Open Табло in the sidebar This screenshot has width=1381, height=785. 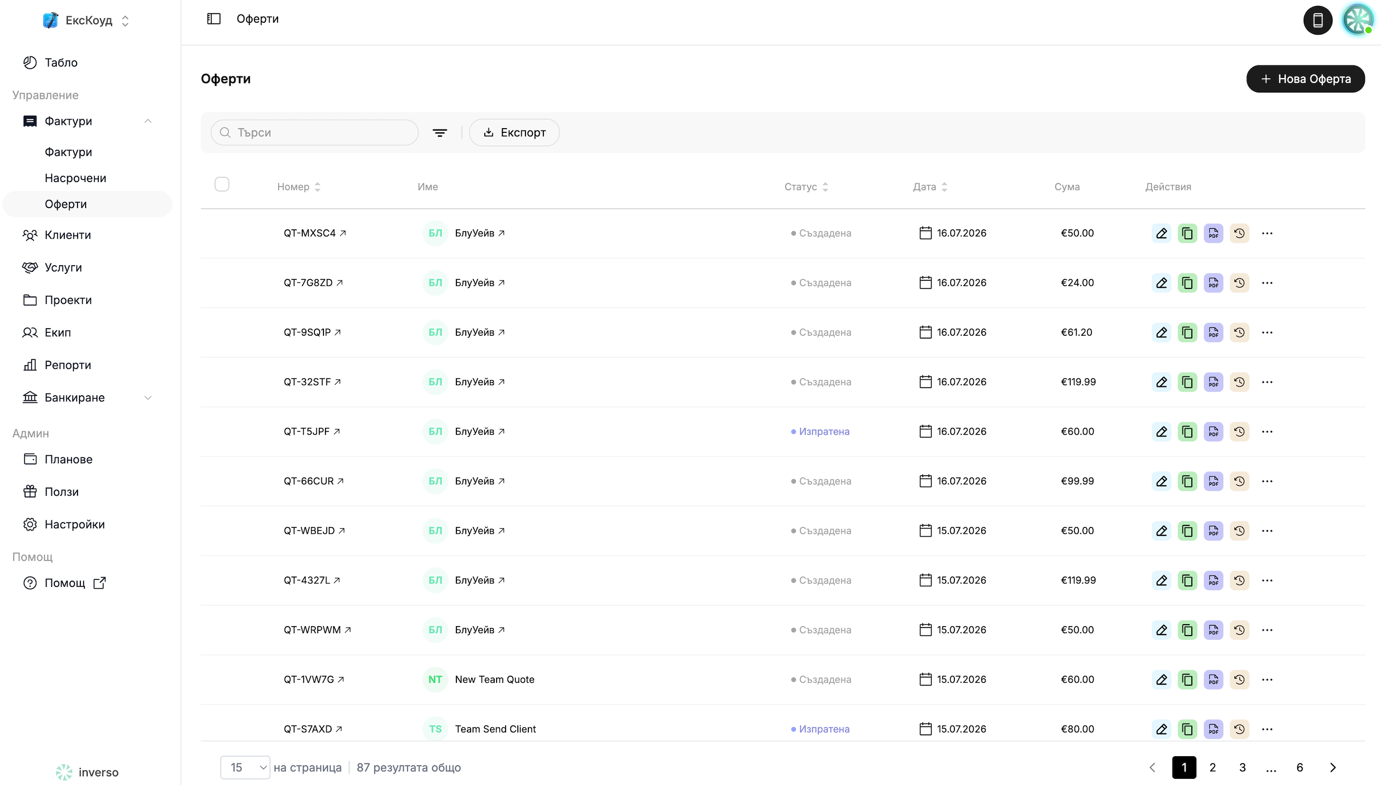pyautogui.click(x=87, y=62)
